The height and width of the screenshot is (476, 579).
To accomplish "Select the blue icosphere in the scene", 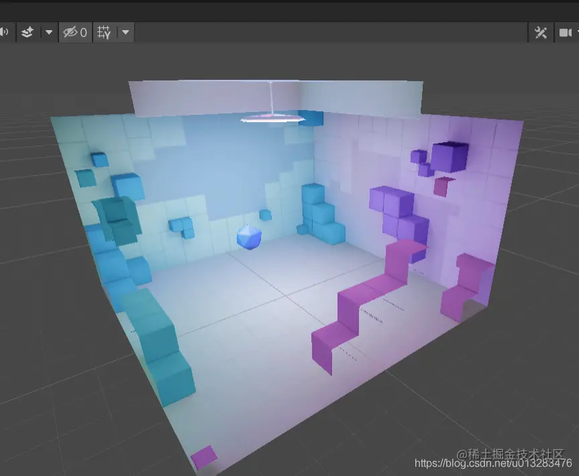I will pos(249,236).
